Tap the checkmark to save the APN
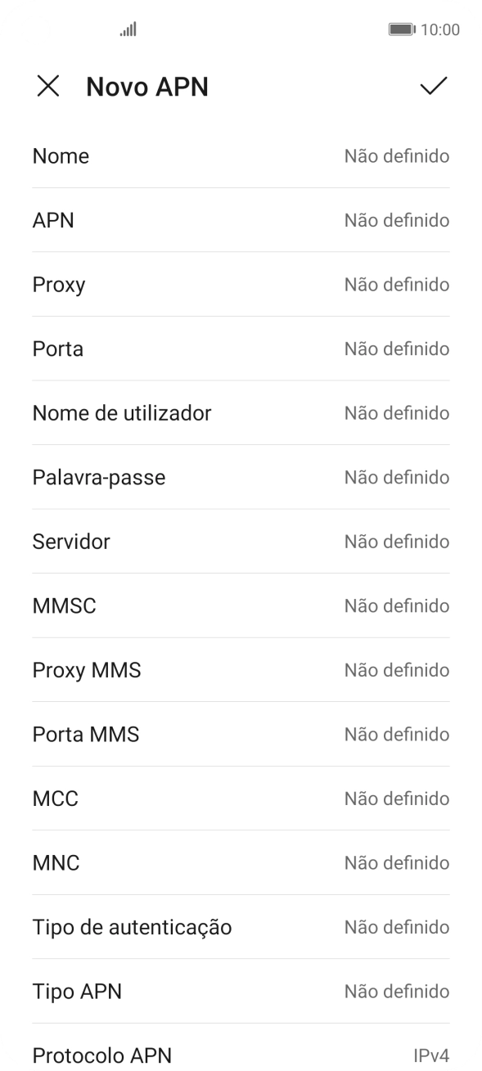The height and width of the screenshot is (1071, 482). point(433,86)
